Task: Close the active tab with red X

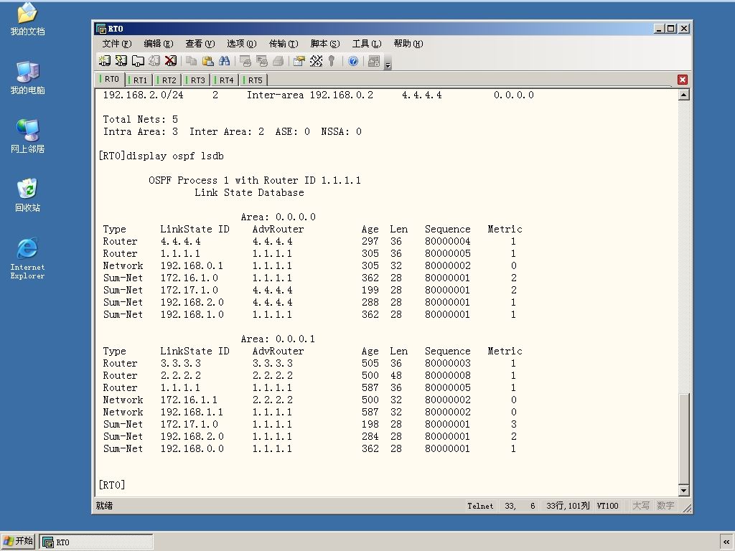Action: coord(683,80)
